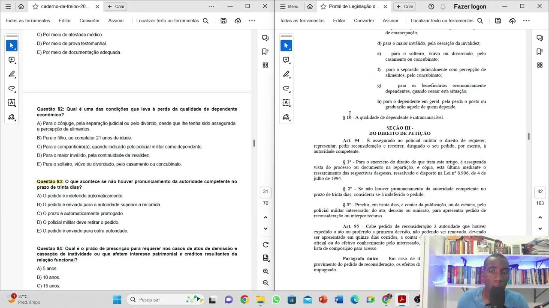Open Assinar in left window toolbar
Viewport: 549px width, 308px height.
point(116,21)
